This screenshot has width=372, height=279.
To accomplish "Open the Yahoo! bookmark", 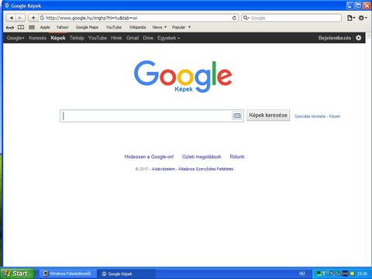I will [62, 27].
